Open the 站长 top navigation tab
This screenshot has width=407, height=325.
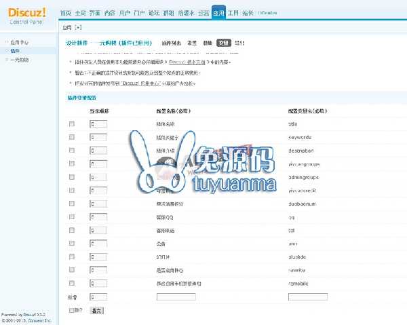tap(248, 13)
